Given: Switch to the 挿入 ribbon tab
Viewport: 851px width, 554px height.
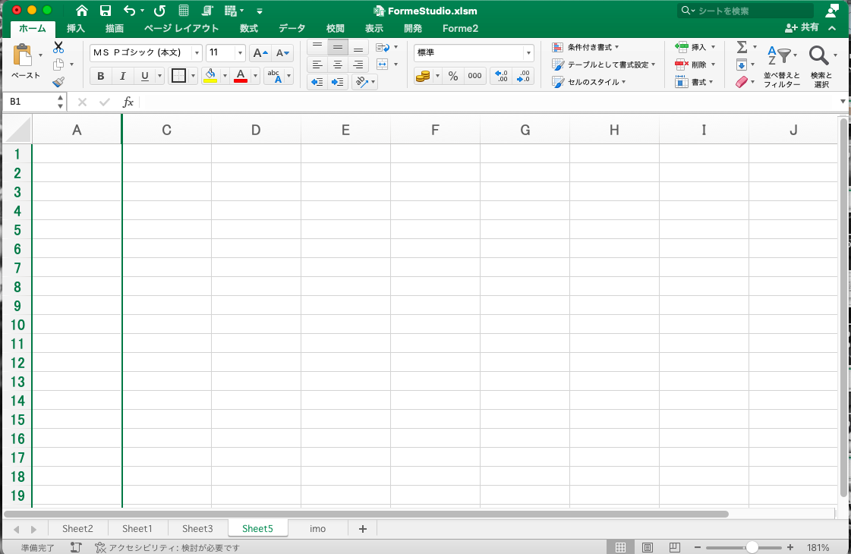Looking at the screenshot, I should (76, 28).
